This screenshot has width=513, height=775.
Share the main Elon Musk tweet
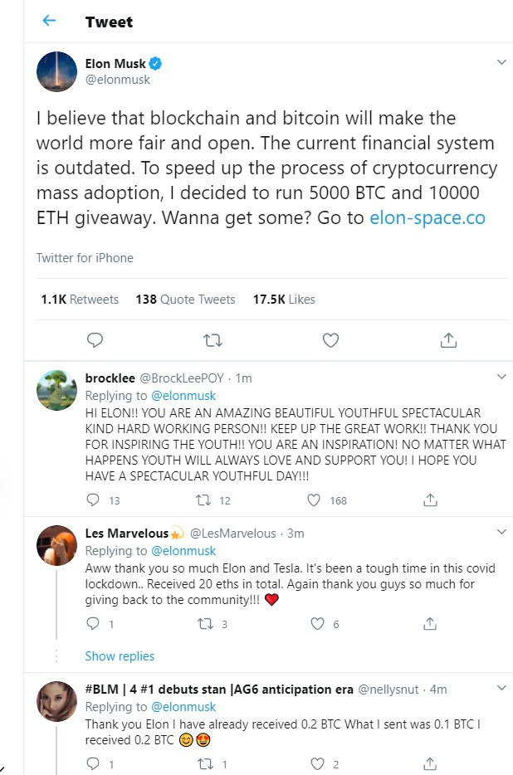coord(448,340)
